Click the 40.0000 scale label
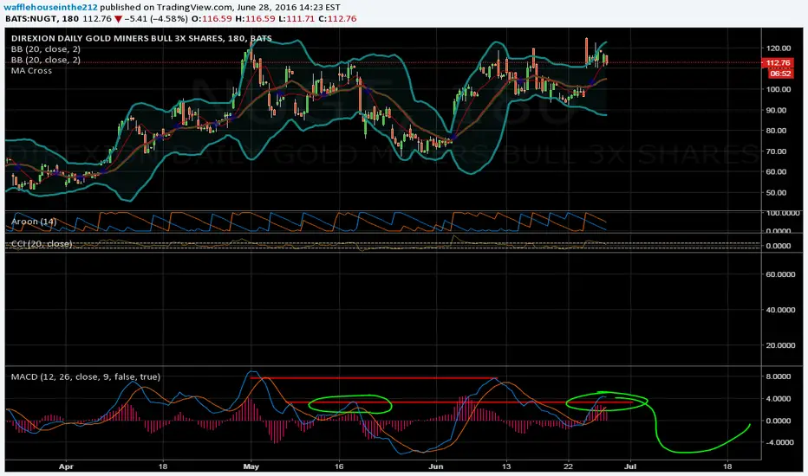The height and width of the screenshot is (476, 808). pyautogui.click(x=780, y=310)
